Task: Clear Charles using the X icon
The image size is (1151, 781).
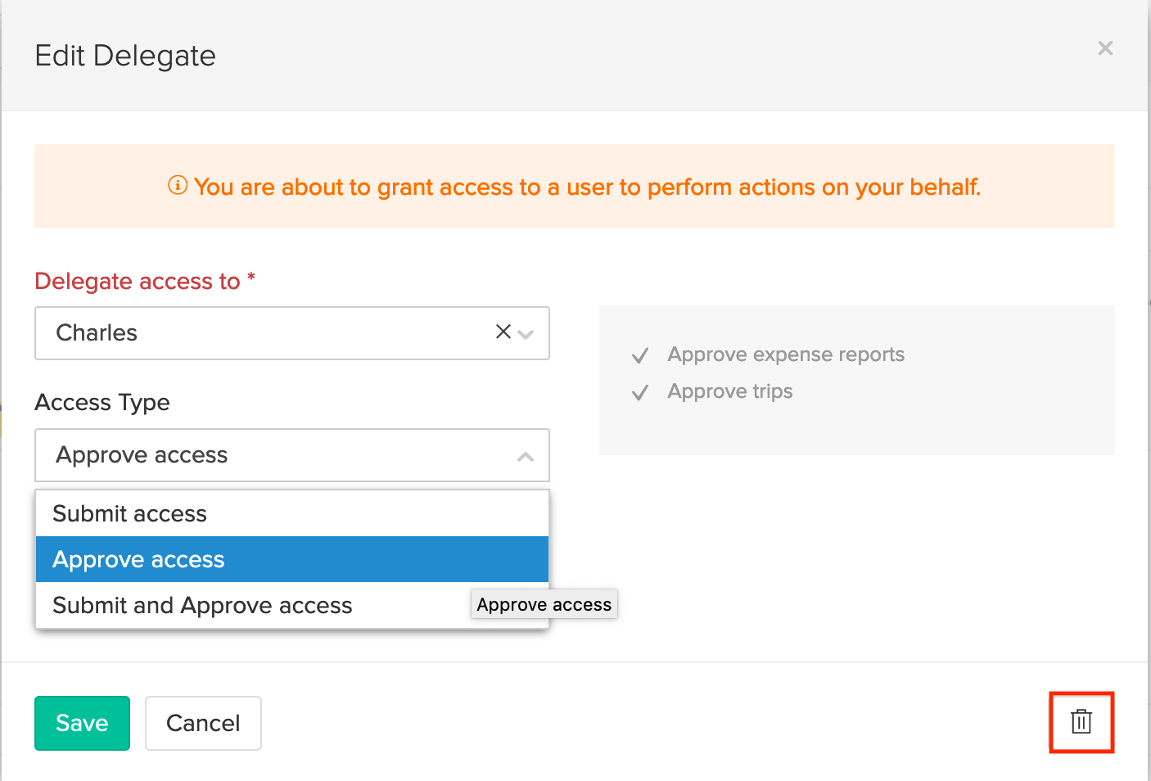Action: [x=502, y=332]
